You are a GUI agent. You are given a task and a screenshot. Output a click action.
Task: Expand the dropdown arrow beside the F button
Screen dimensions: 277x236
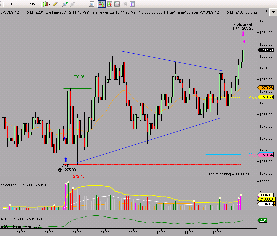pos(273,12)
